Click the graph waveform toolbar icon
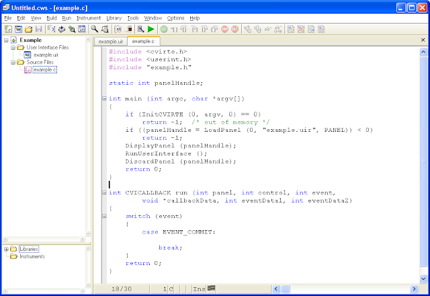The height and width of the screenshot is (296, 430). [x=118, y=29]
